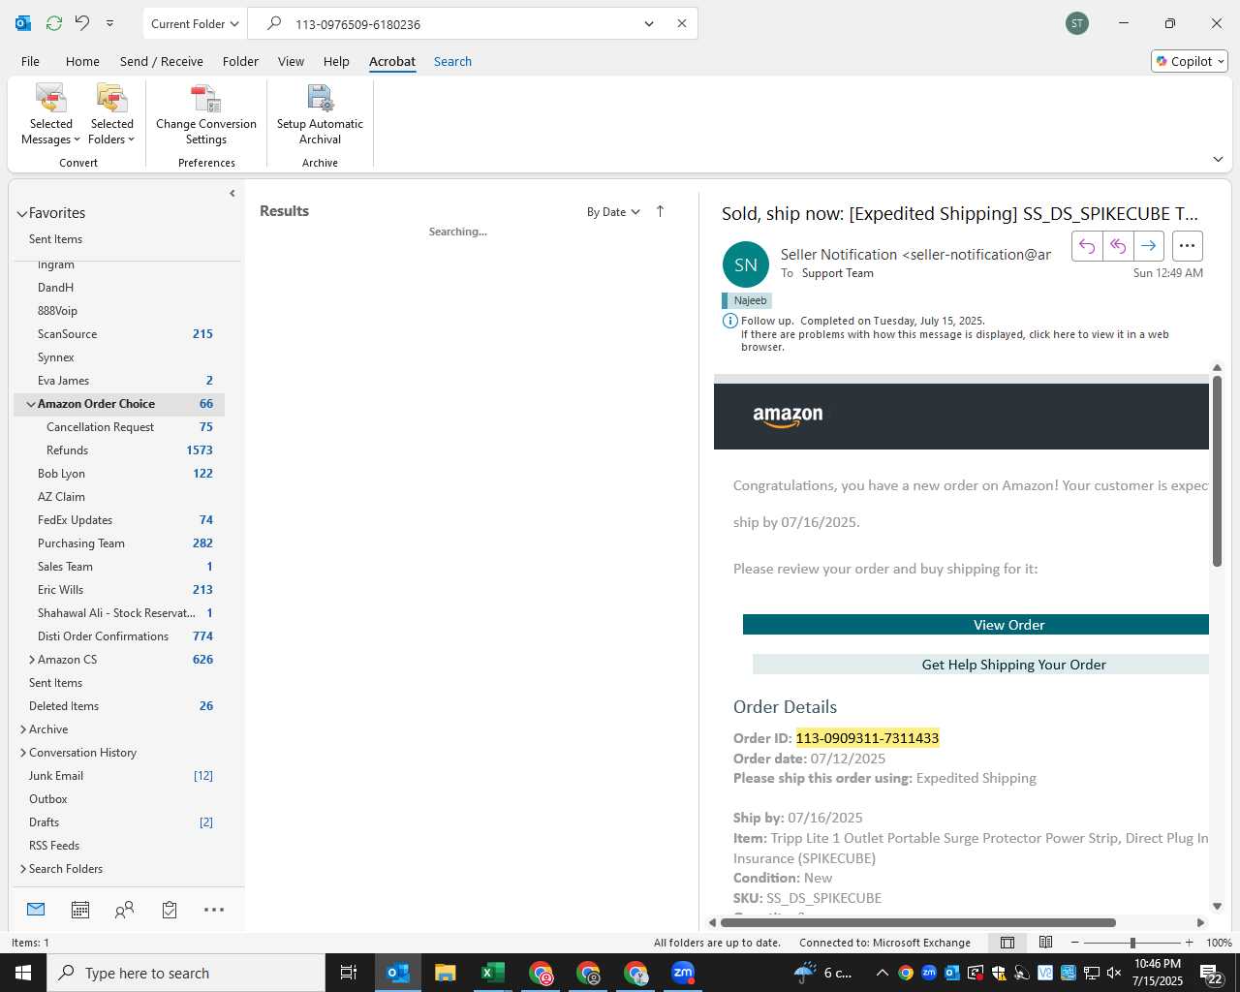This screenshot has height=992, width=1240.
Task: Expand the Conversation History folder
Action: point(23,753)
